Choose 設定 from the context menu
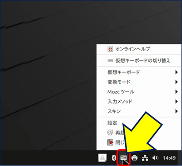This screenshot has height=166, width=182. pos(112,123)
